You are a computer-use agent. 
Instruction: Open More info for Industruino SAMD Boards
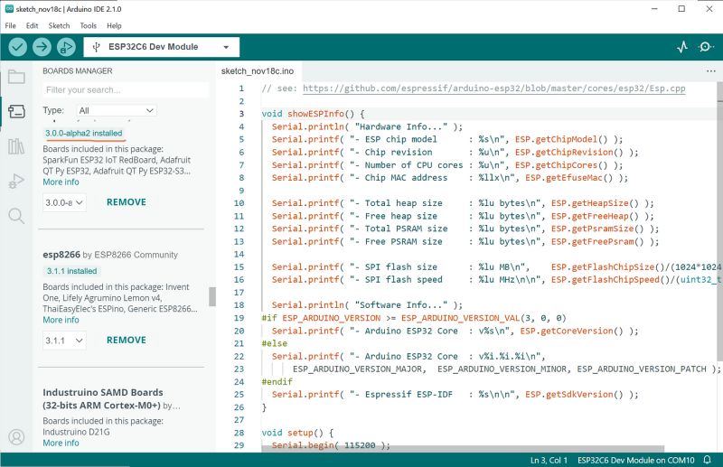point(61,443)
